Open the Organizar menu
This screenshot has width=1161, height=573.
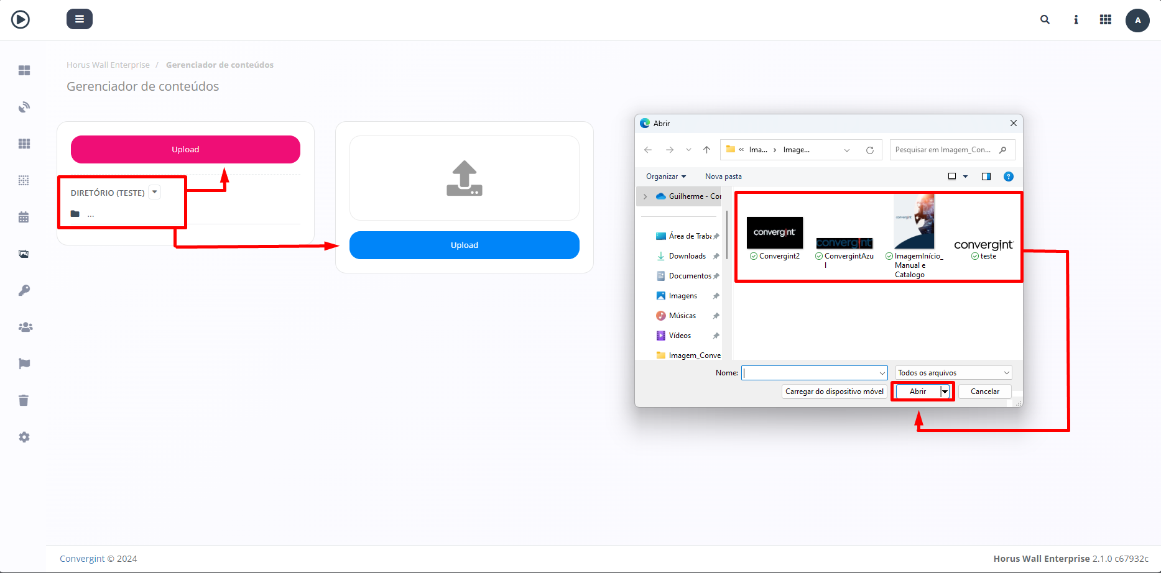[x=665, y=176]
